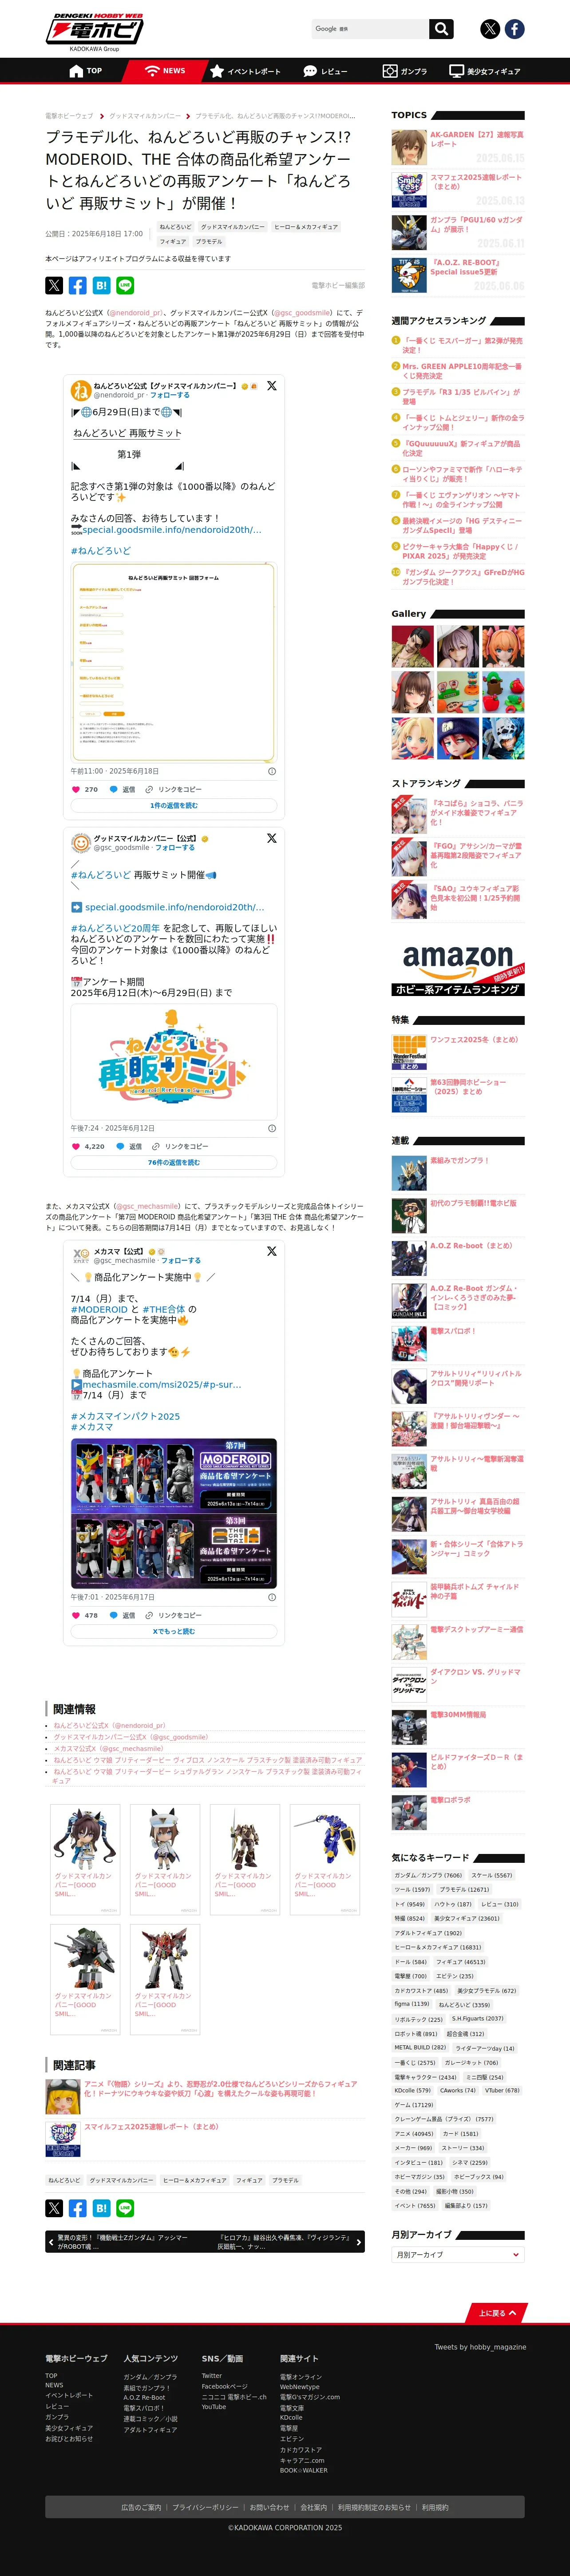Open the amazon ホビー系アイテムランキング banner
The height and width of the screenshot is (2576, 570).
point(458,968)
